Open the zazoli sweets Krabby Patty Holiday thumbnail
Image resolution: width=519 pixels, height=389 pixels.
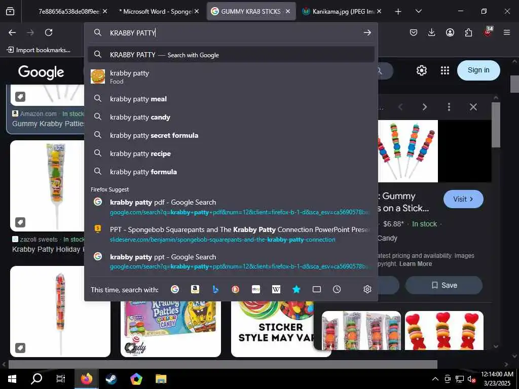[x=47, y=185]
